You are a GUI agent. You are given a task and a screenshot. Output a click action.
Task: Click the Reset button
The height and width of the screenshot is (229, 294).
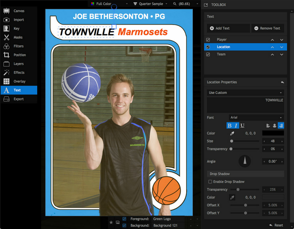276,225
